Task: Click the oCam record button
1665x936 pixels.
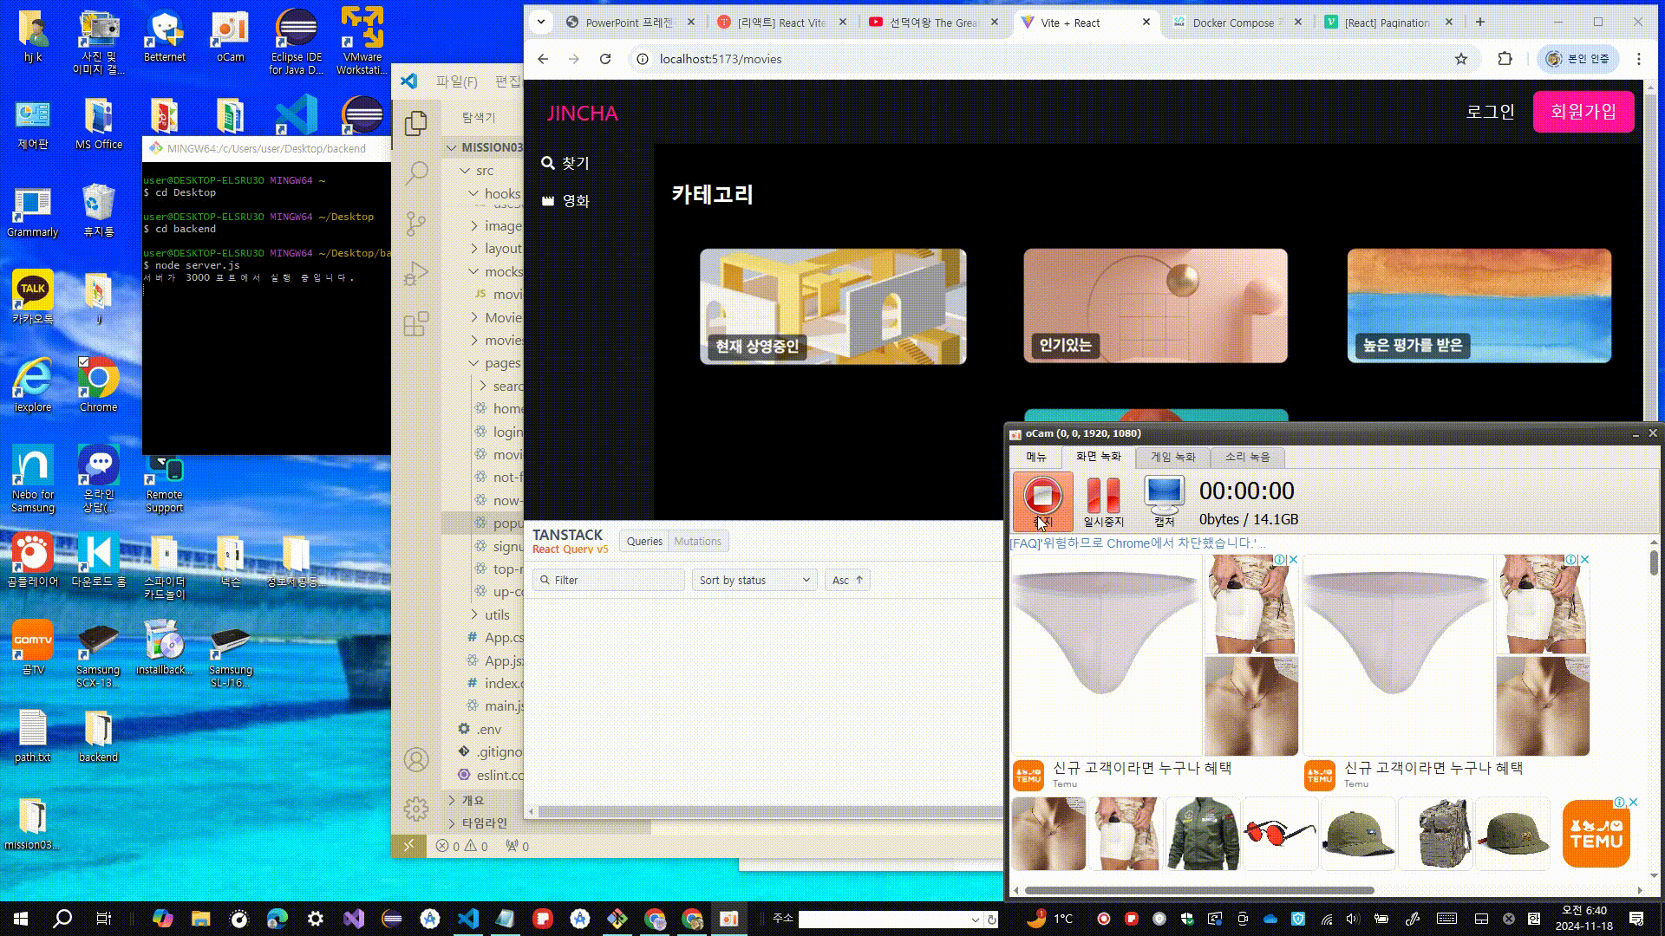Action: pos(1042,502)
